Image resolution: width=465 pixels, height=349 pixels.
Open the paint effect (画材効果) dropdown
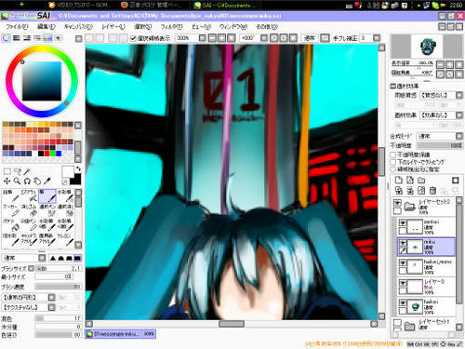click(x=459, y=115)
